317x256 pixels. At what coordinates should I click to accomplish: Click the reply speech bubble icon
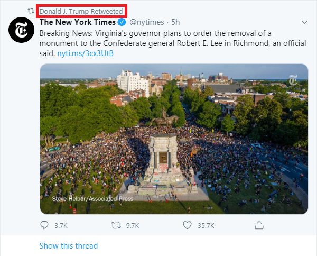coord(44,225)
